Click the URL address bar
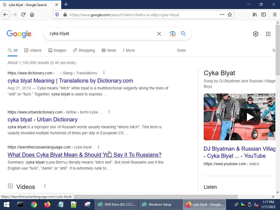This screenshot has width=280, height=210. (143, 15)
